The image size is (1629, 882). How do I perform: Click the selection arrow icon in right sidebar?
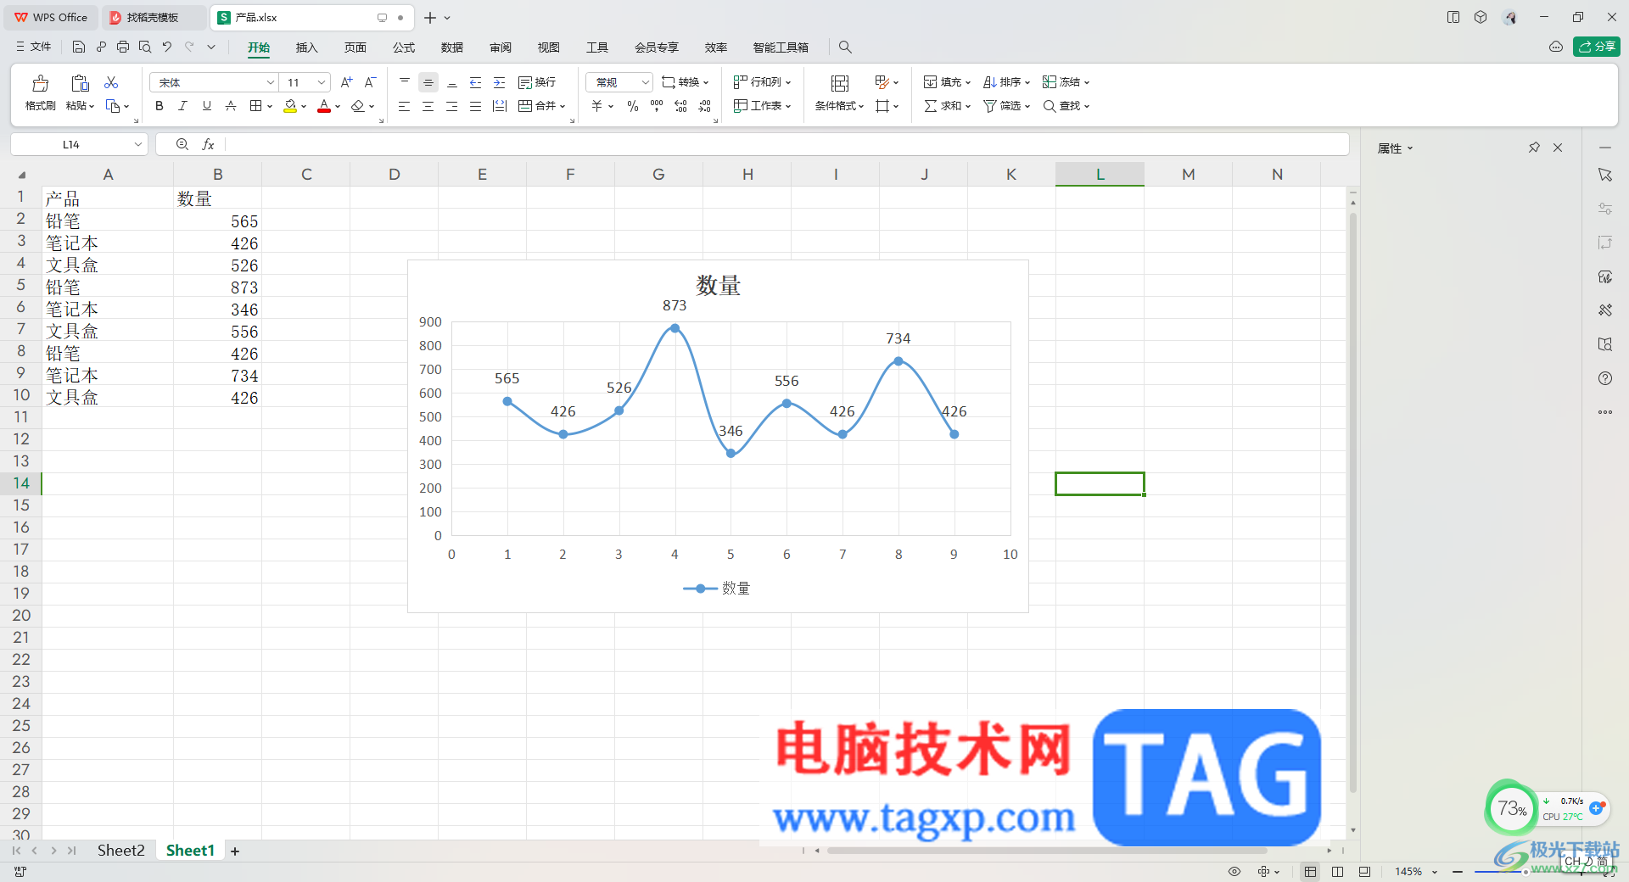pyautogui.click(x=1605, y=175)
